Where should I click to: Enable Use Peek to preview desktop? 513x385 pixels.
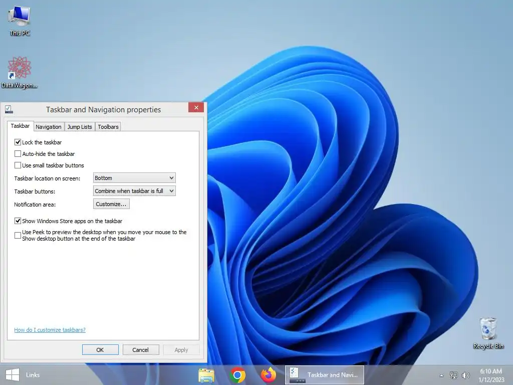point(18,235)
